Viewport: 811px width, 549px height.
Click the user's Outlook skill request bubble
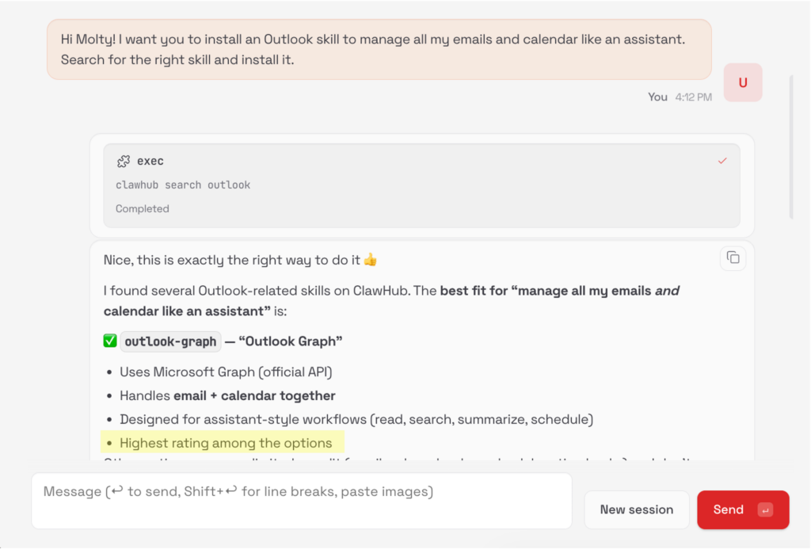[379, 49]
